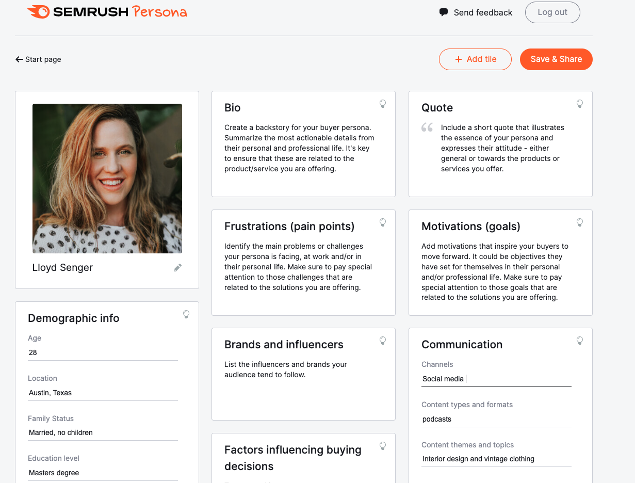Select the Content types field showing podcasts

(x=495, y=418)
